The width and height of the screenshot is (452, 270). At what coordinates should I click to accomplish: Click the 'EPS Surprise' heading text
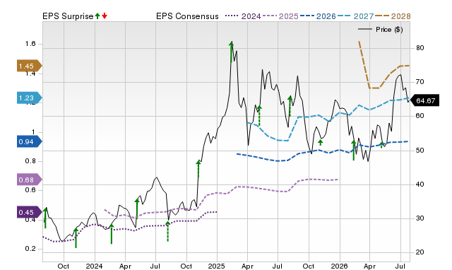[68, 16]
